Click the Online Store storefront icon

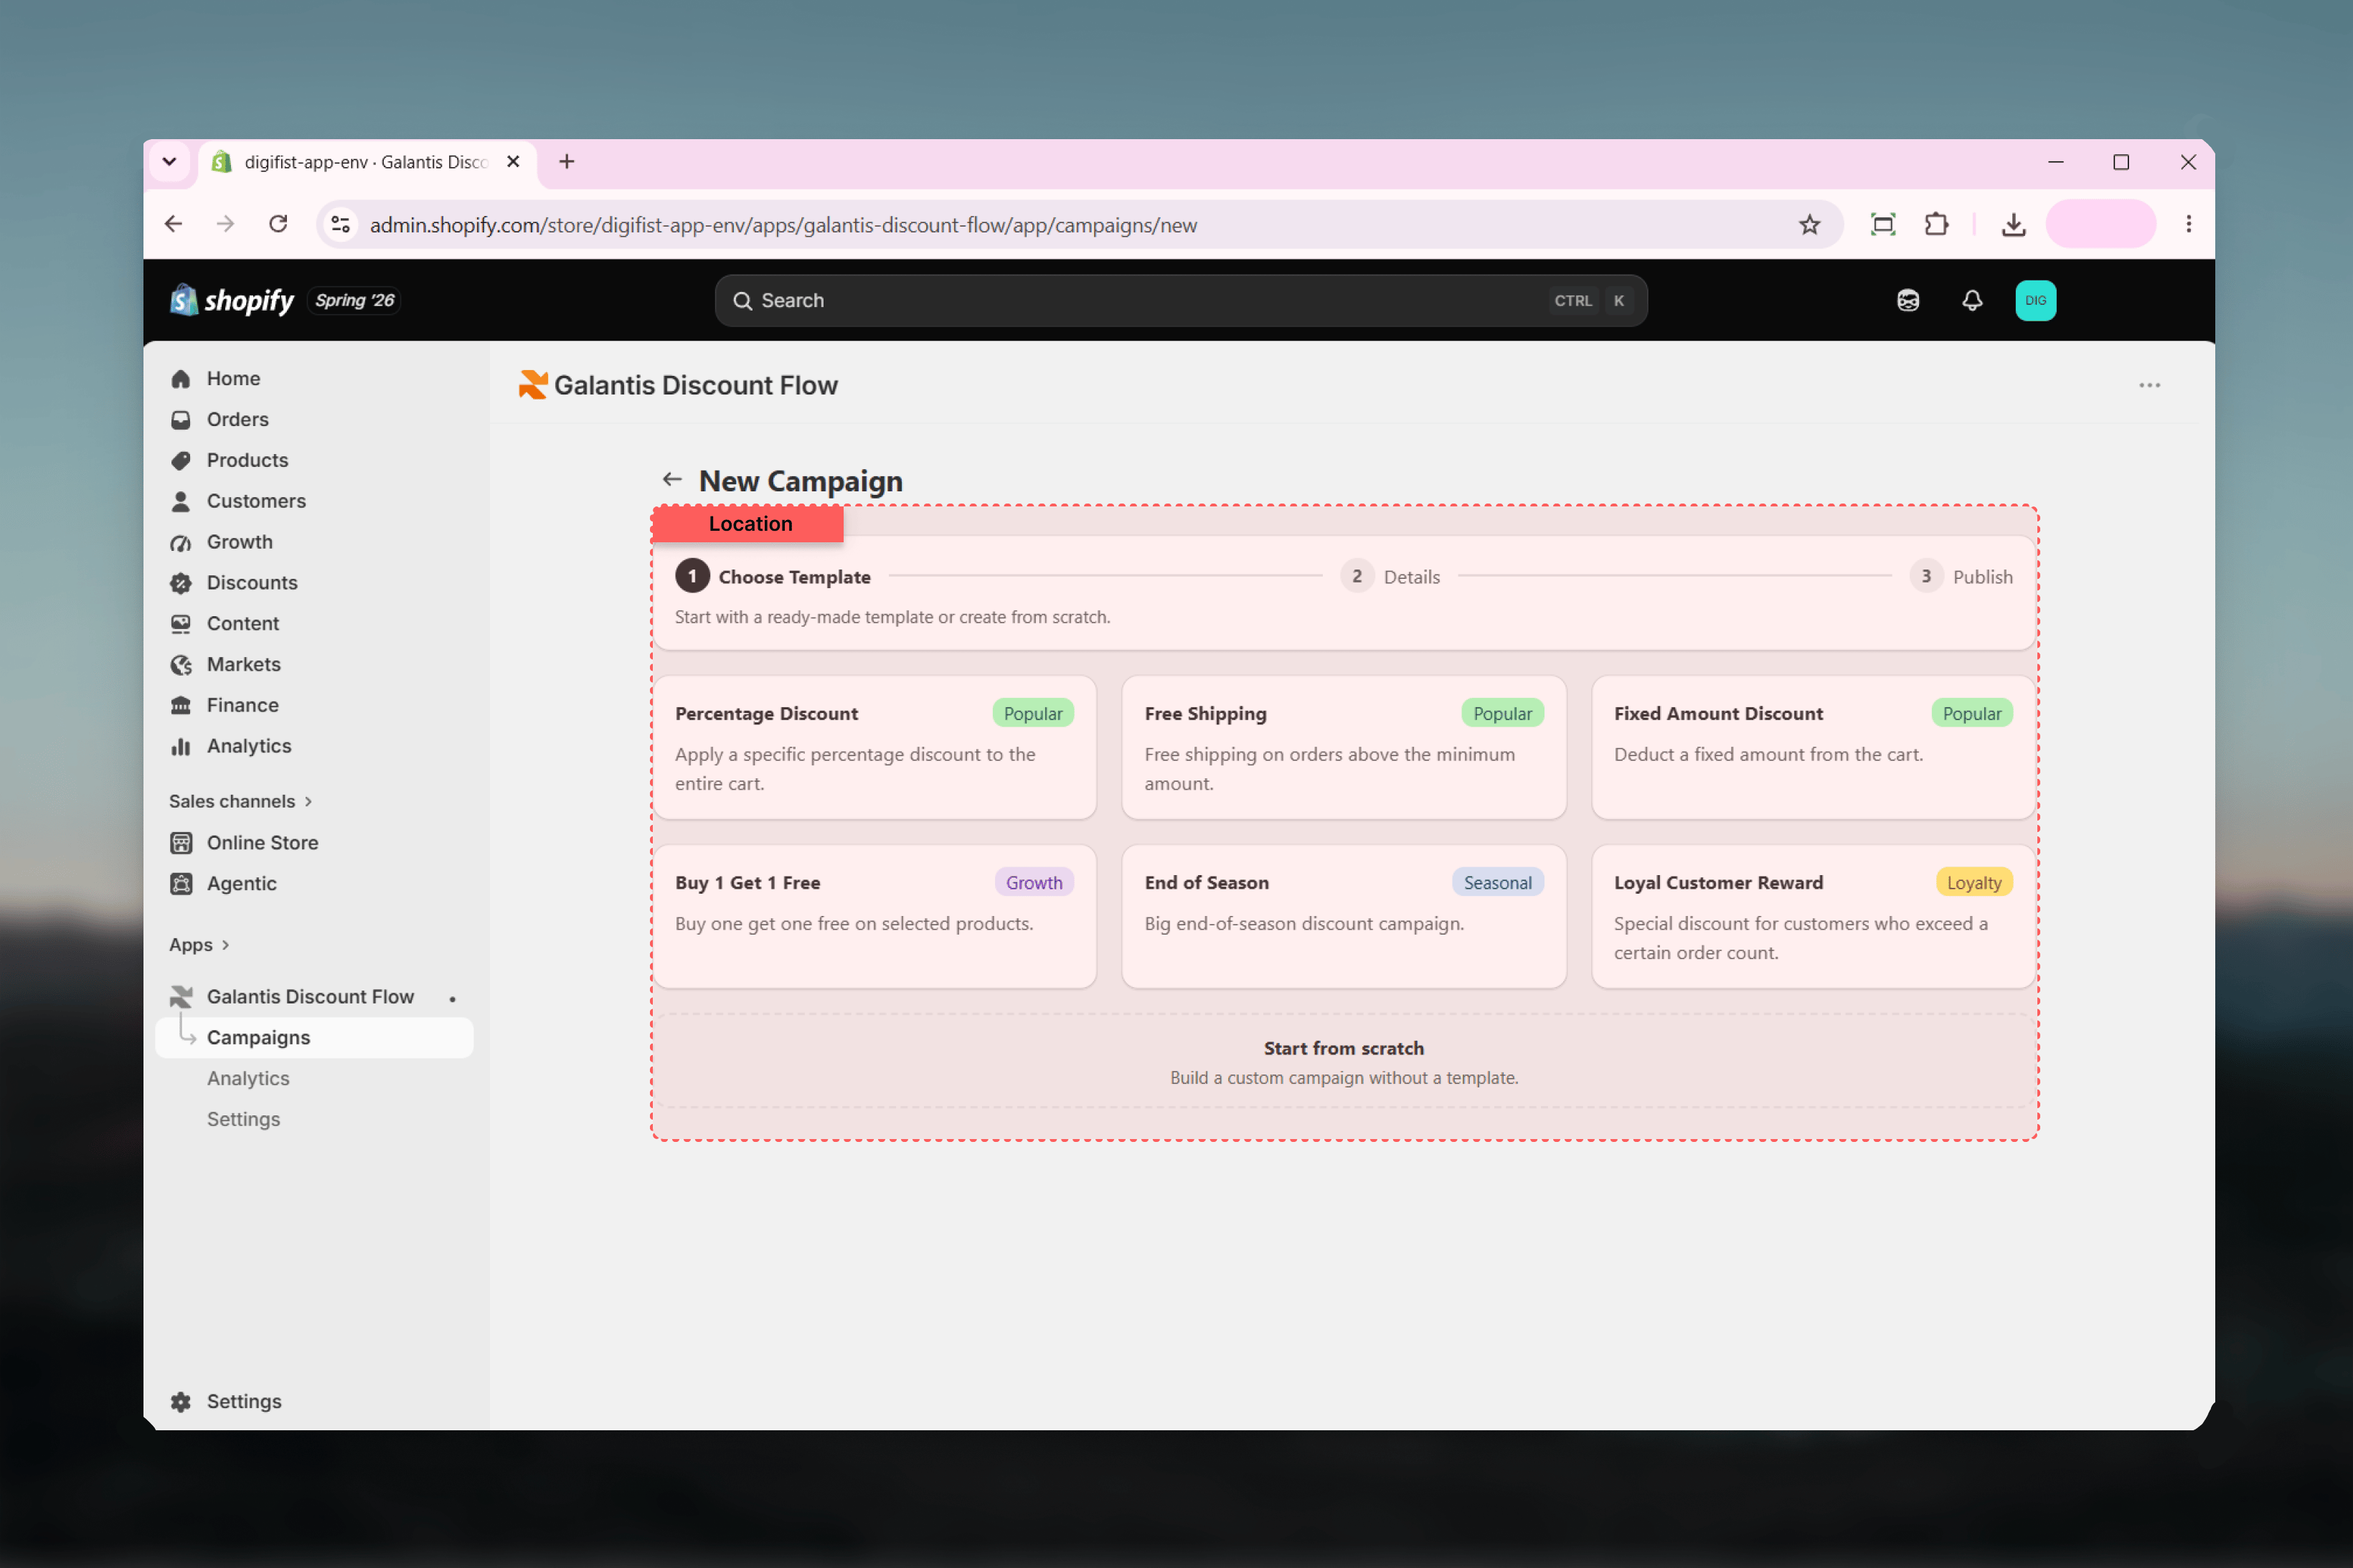[181, 843]
